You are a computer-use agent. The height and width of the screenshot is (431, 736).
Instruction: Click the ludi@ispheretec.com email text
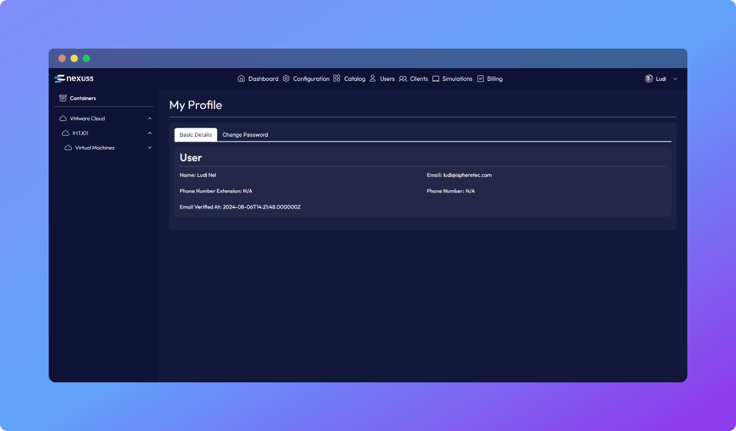point(467,175)
